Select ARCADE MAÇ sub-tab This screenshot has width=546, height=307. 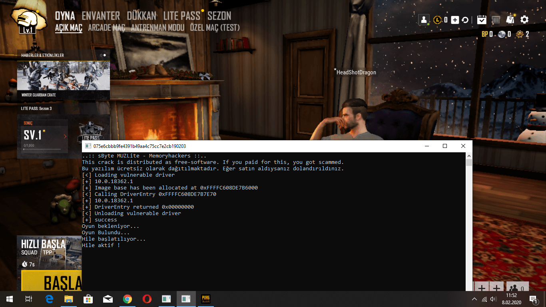pyautogui.click(x=106, y=28)
